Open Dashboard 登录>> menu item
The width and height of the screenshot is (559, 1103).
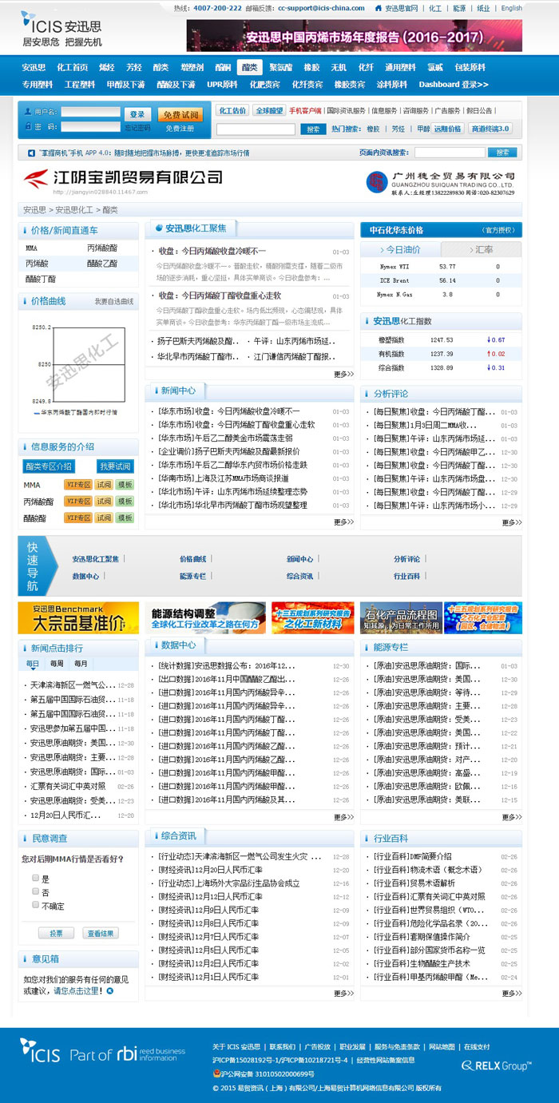click(454, 84)
